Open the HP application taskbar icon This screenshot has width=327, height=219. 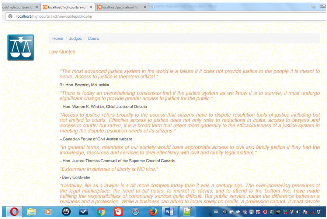(66, 212)
